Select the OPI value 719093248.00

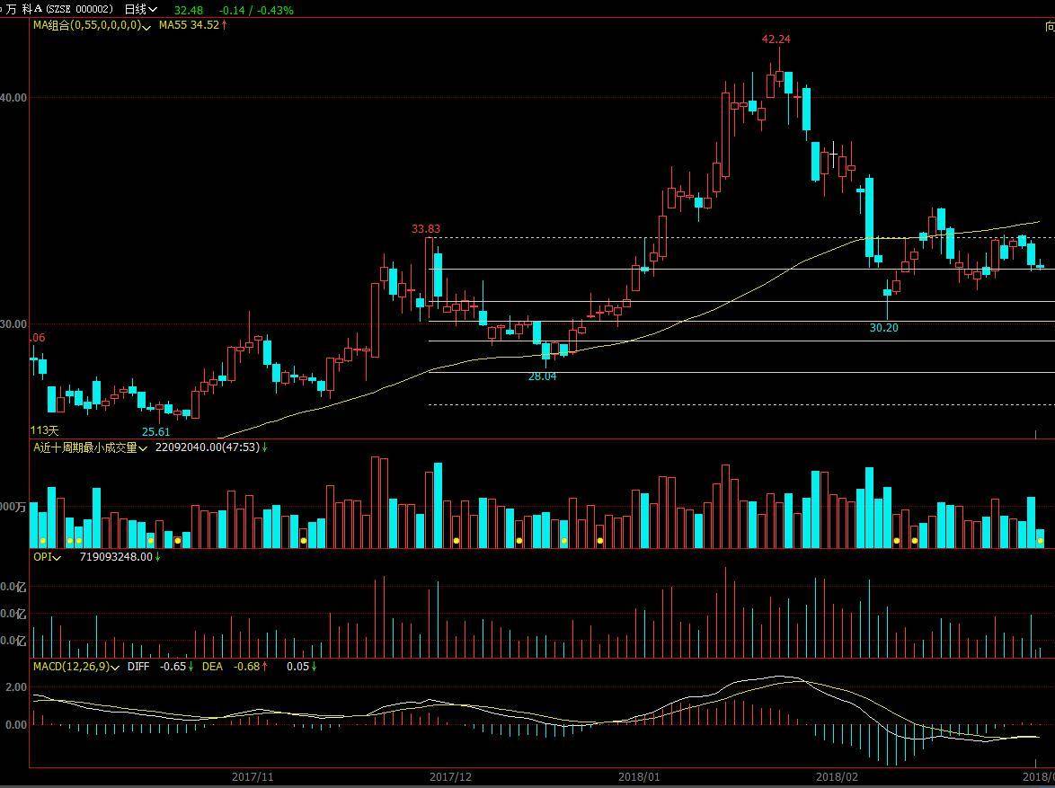coord(116,556)
